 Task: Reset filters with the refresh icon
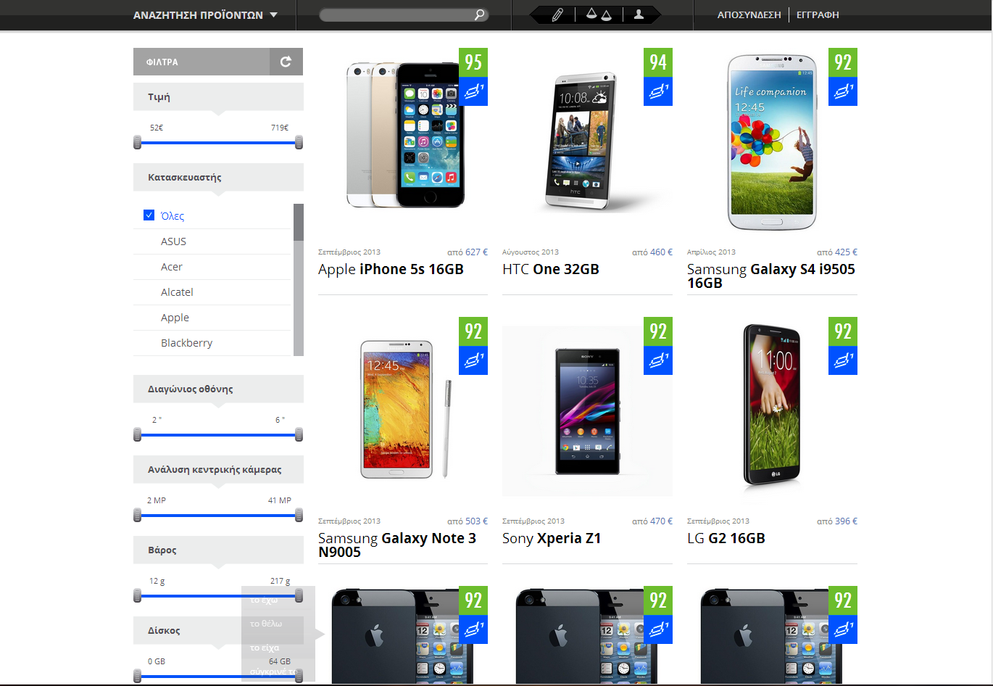click(x=286, y=62)
